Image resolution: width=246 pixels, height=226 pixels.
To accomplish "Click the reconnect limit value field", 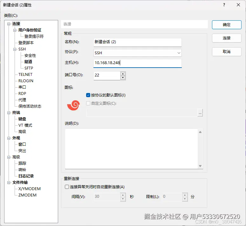I will [x=172, y=197].
